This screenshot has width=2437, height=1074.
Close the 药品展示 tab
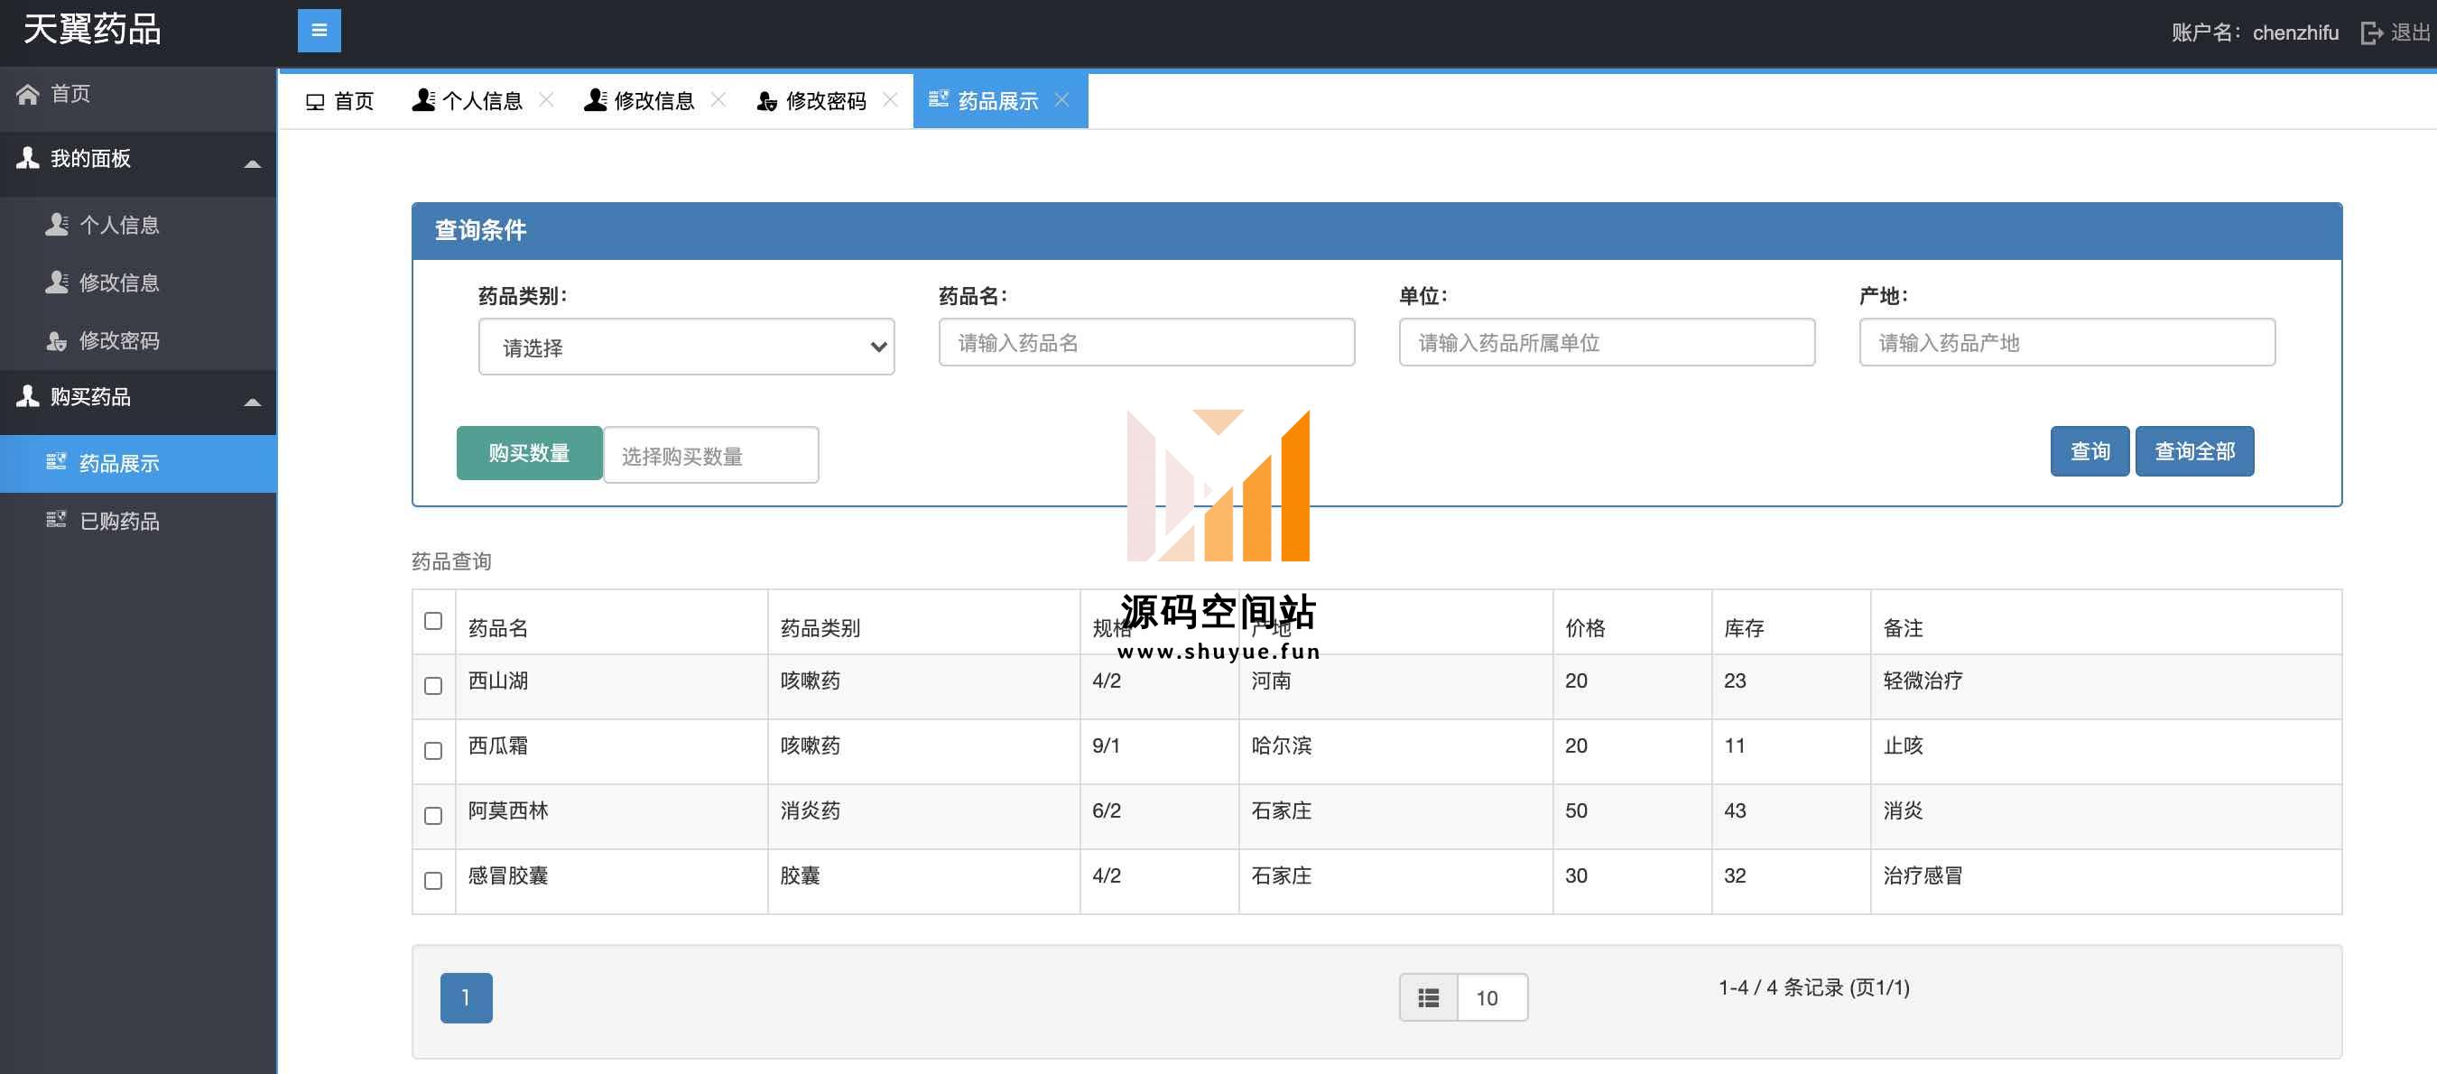pos(1061,99)
